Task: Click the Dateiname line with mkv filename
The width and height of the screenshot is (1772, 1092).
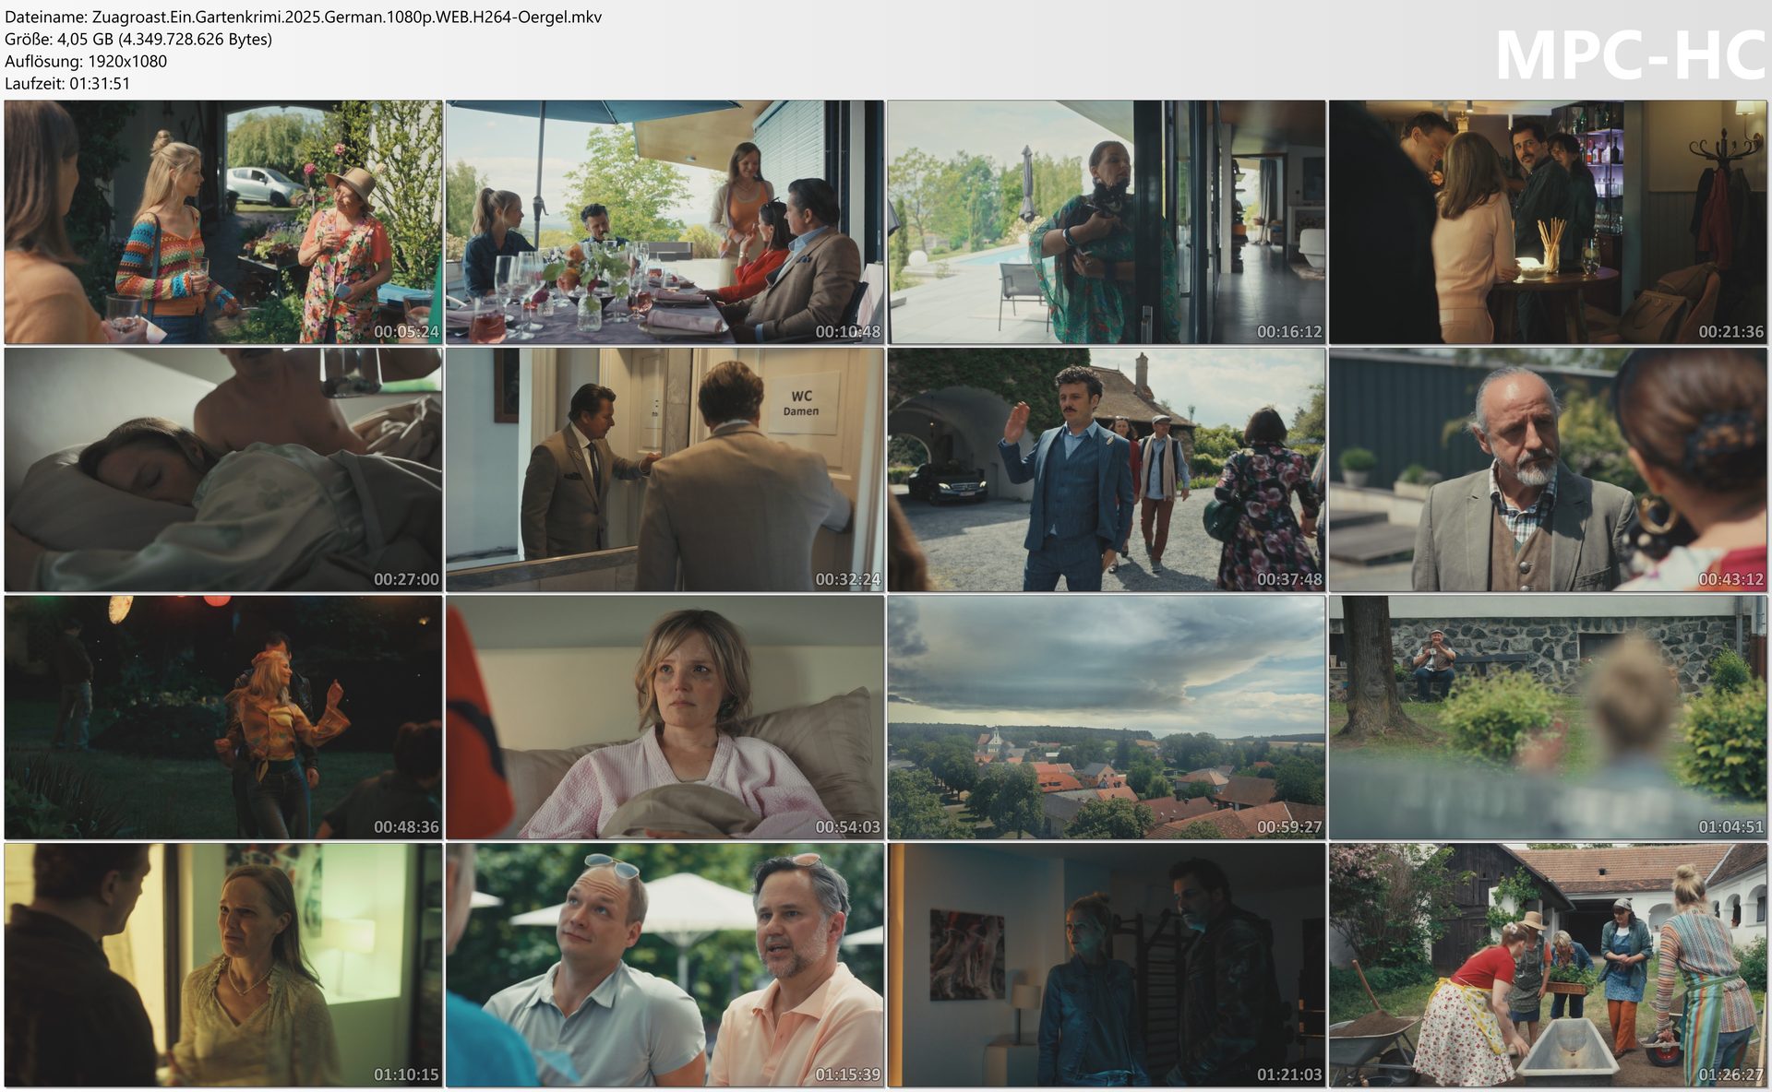Action: [303, 17]
